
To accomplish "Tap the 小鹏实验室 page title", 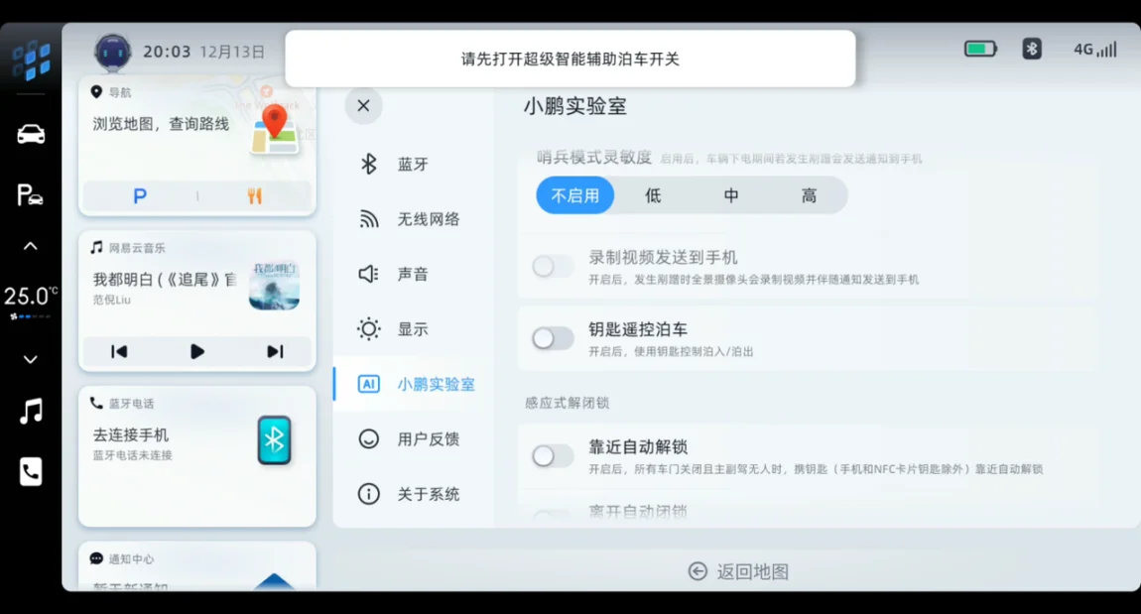I will coord(574,106).
